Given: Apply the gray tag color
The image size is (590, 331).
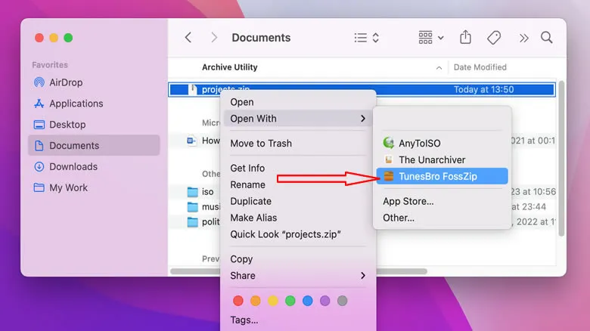Looking at the screenshot, I should click(342, 301).
